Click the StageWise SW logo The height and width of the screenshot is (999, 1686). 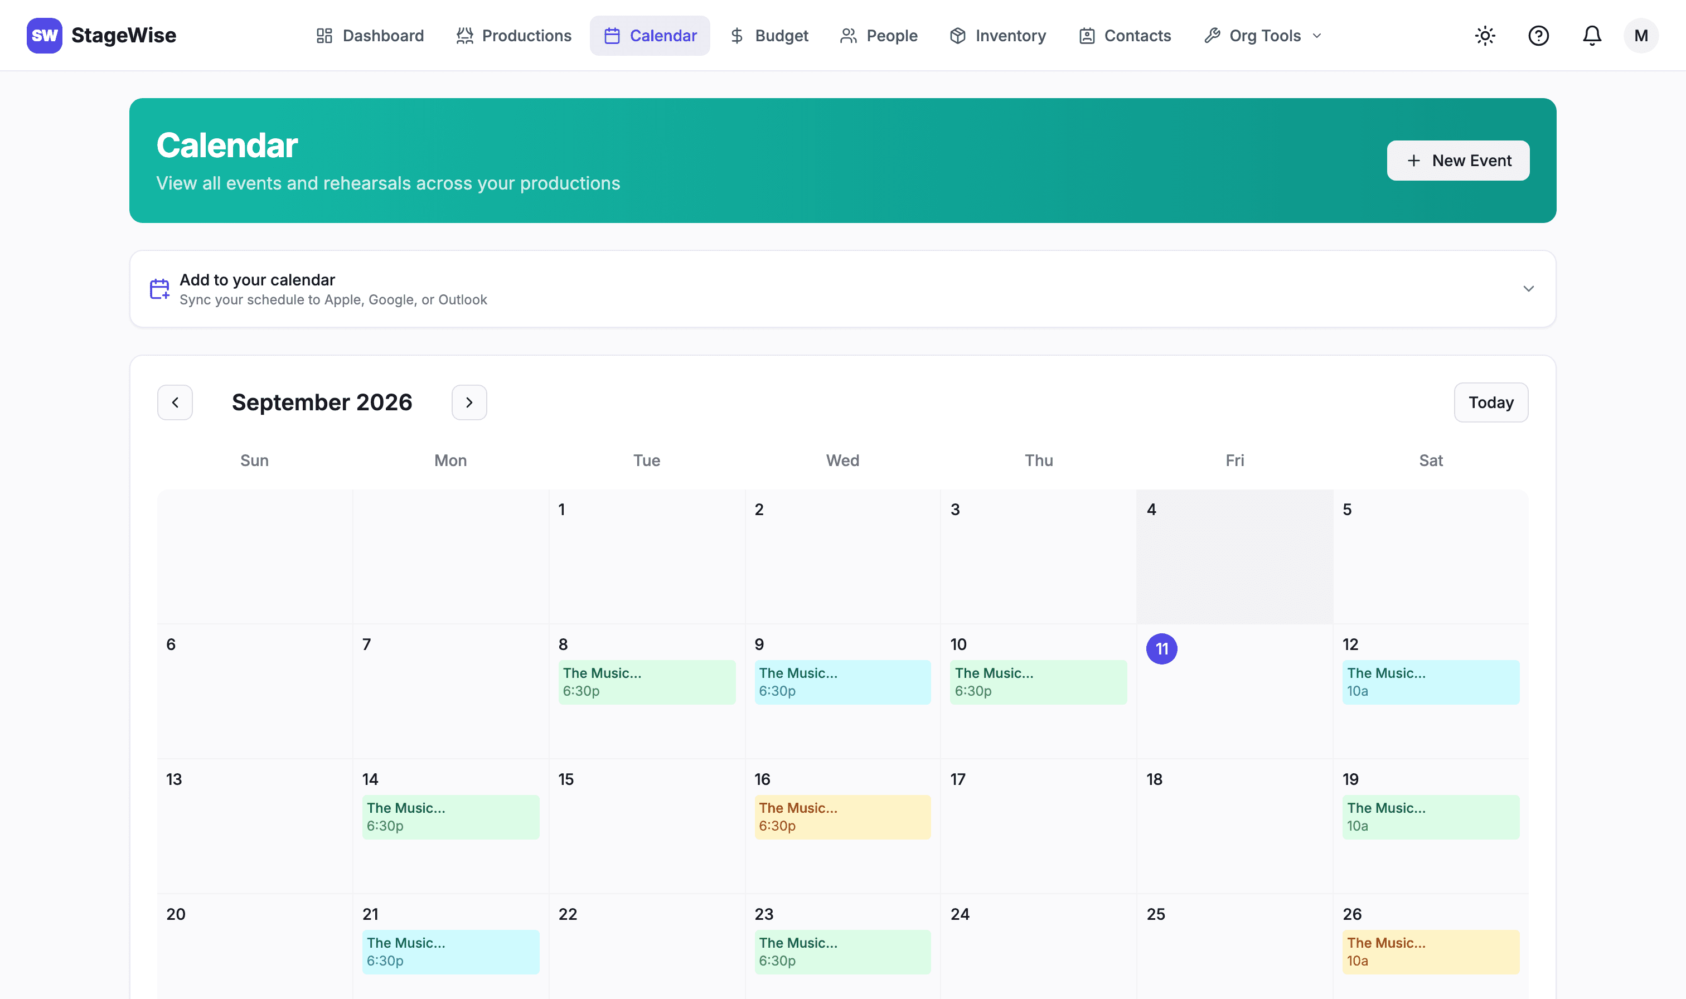[45, 36]
